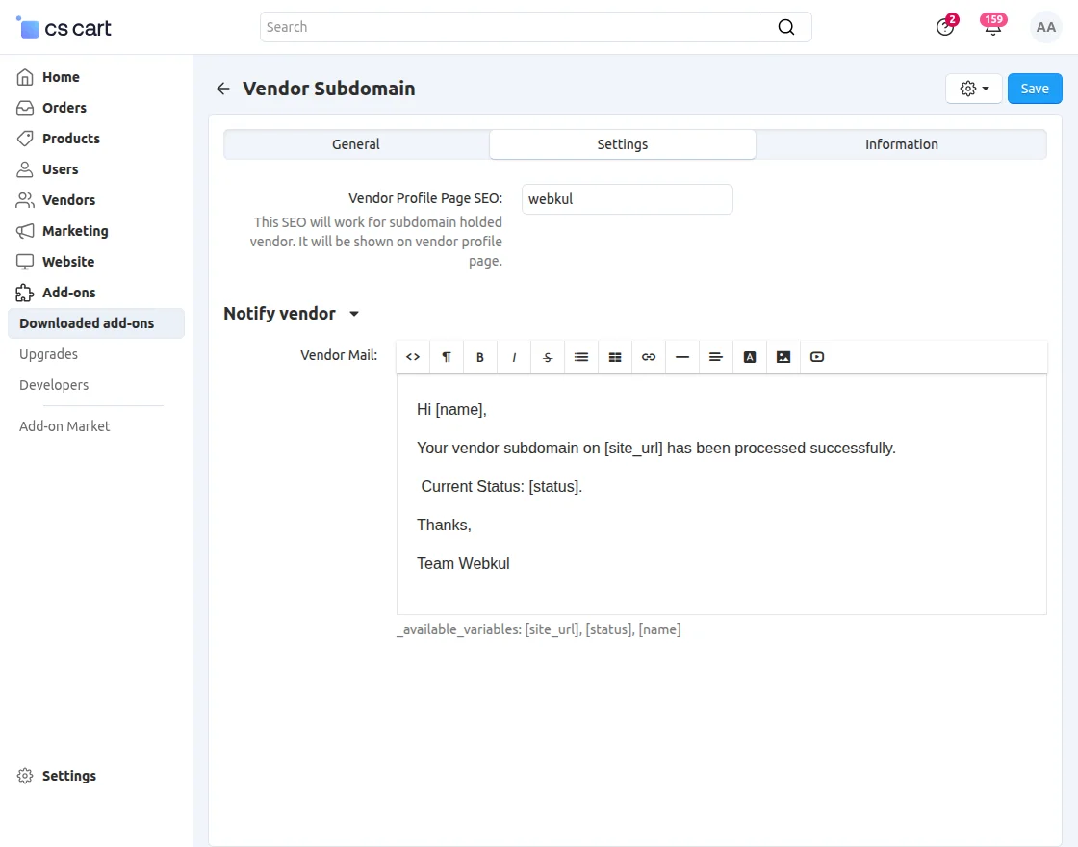Switch to the General tab

(355, 143)
